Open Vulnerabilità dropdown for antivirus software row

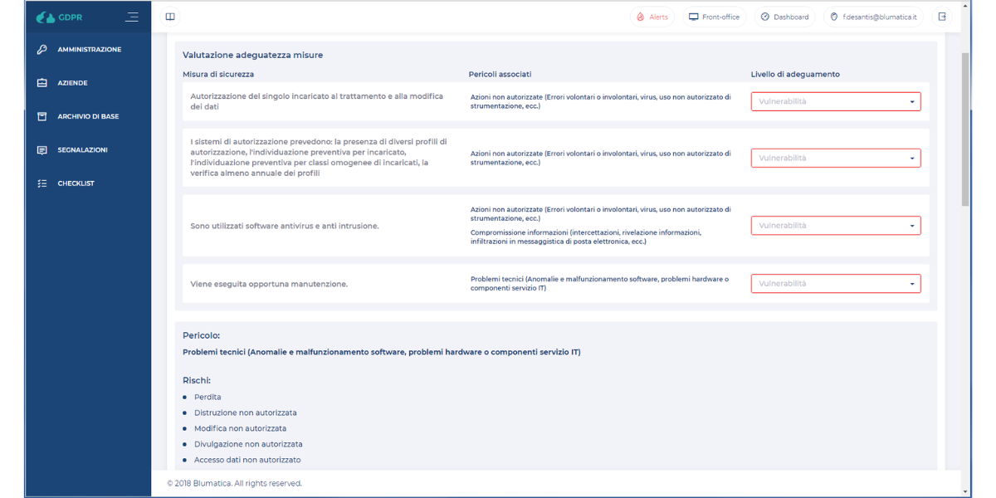point(835,226)
